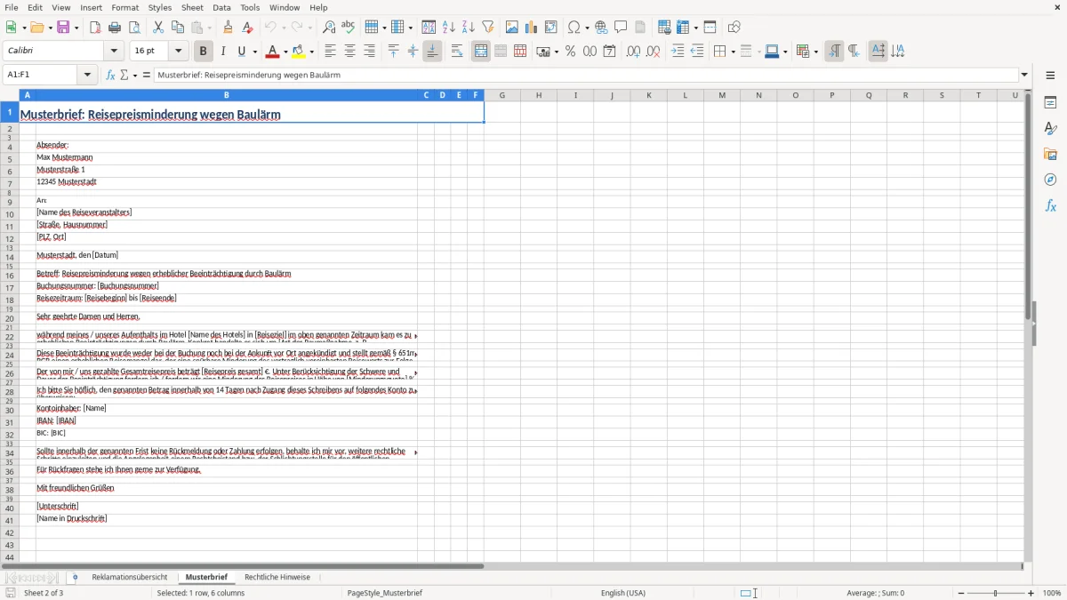The image size is (1067, 600).
Task: Toggle Align Left
Action: 330,52
